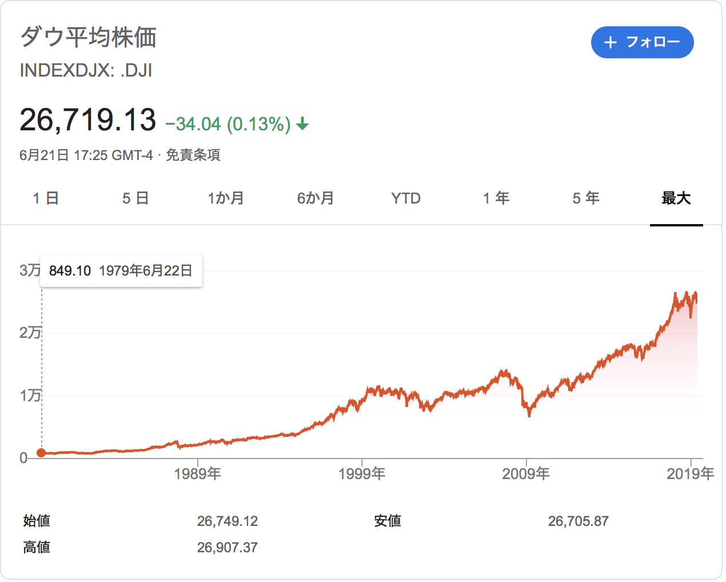Click the 1万 y-axis label
726x582 pixels.
coord(30,395)
